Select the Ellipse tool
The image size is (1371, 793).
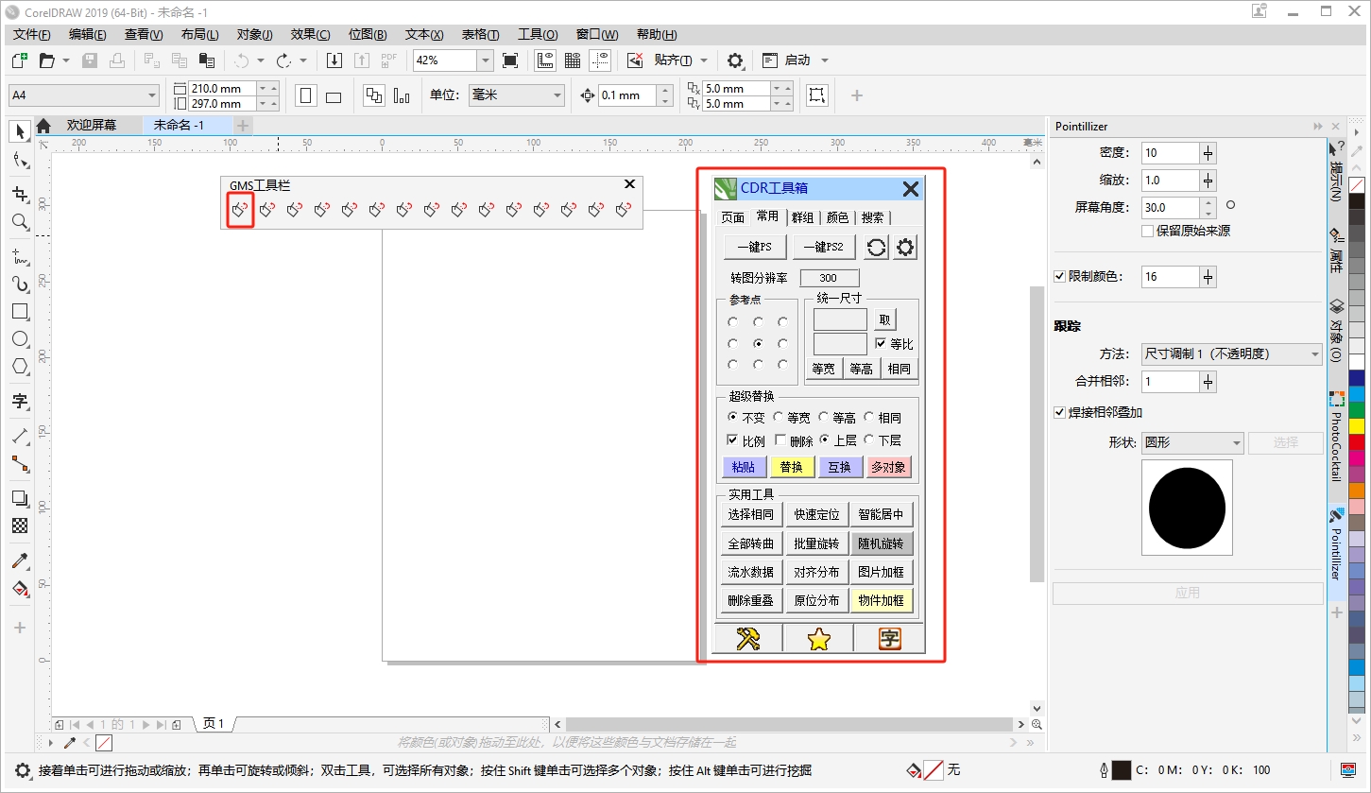coord(19,338)
